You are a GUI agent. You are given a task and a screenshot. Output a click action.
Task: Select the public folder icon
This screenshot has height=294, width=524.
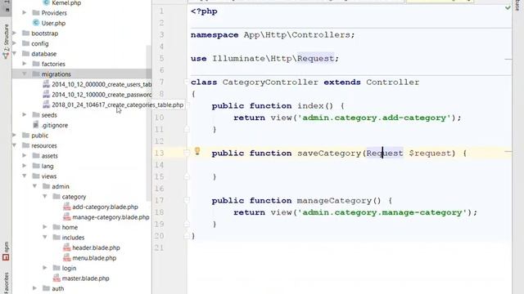tap(25, 135)
